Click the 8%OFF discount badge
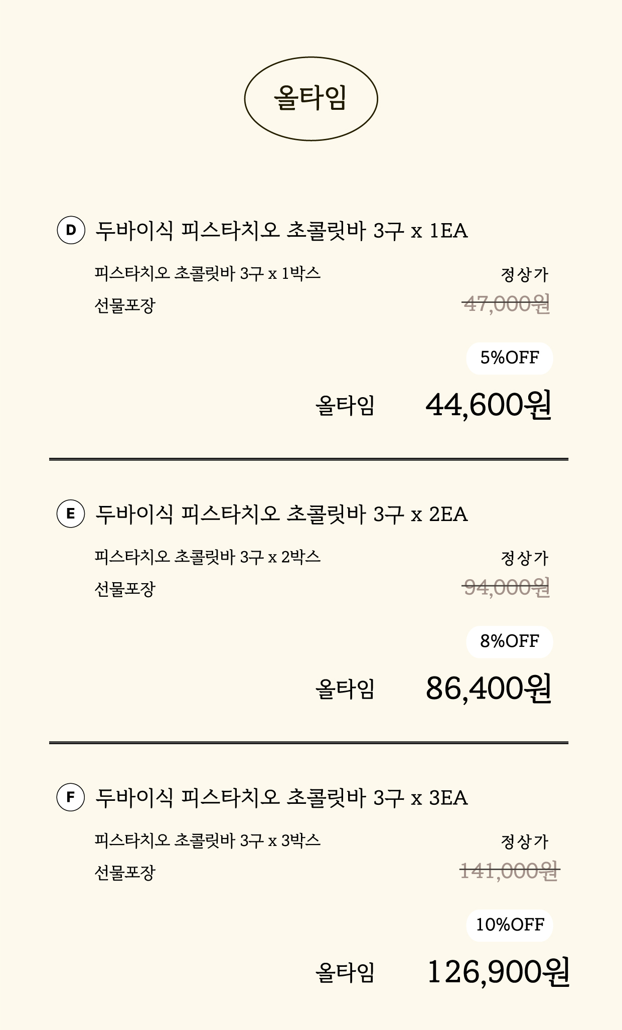 click(509, 641)
